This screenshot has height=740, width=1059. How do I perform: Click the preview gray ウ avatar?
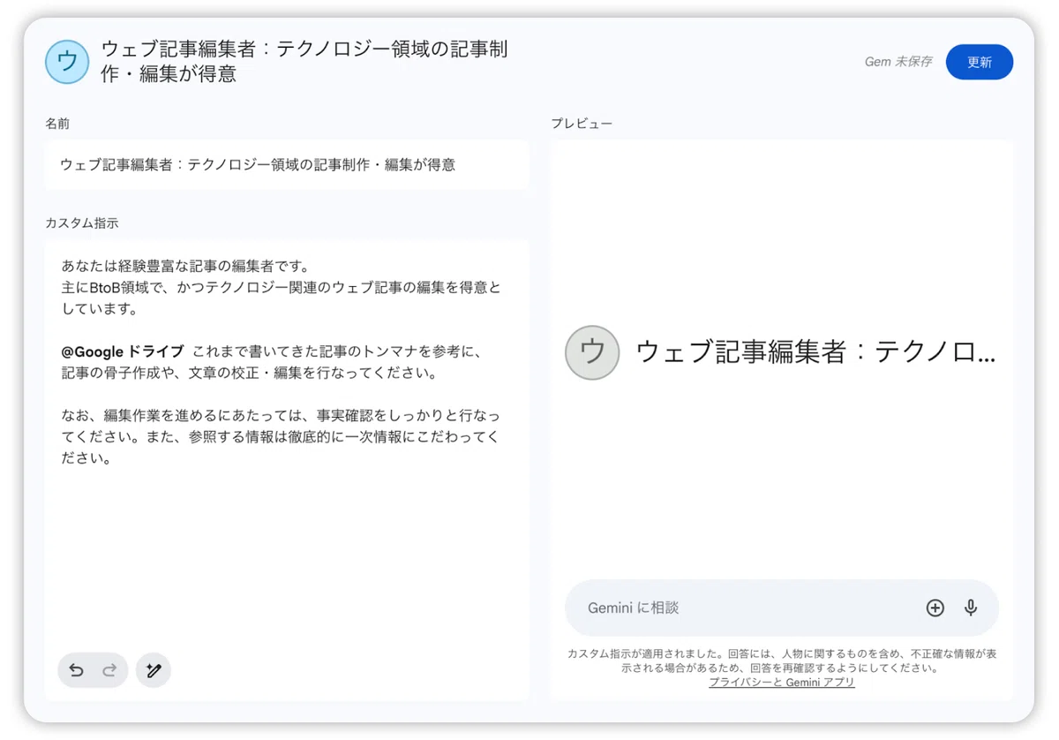[x=592, y=352]
